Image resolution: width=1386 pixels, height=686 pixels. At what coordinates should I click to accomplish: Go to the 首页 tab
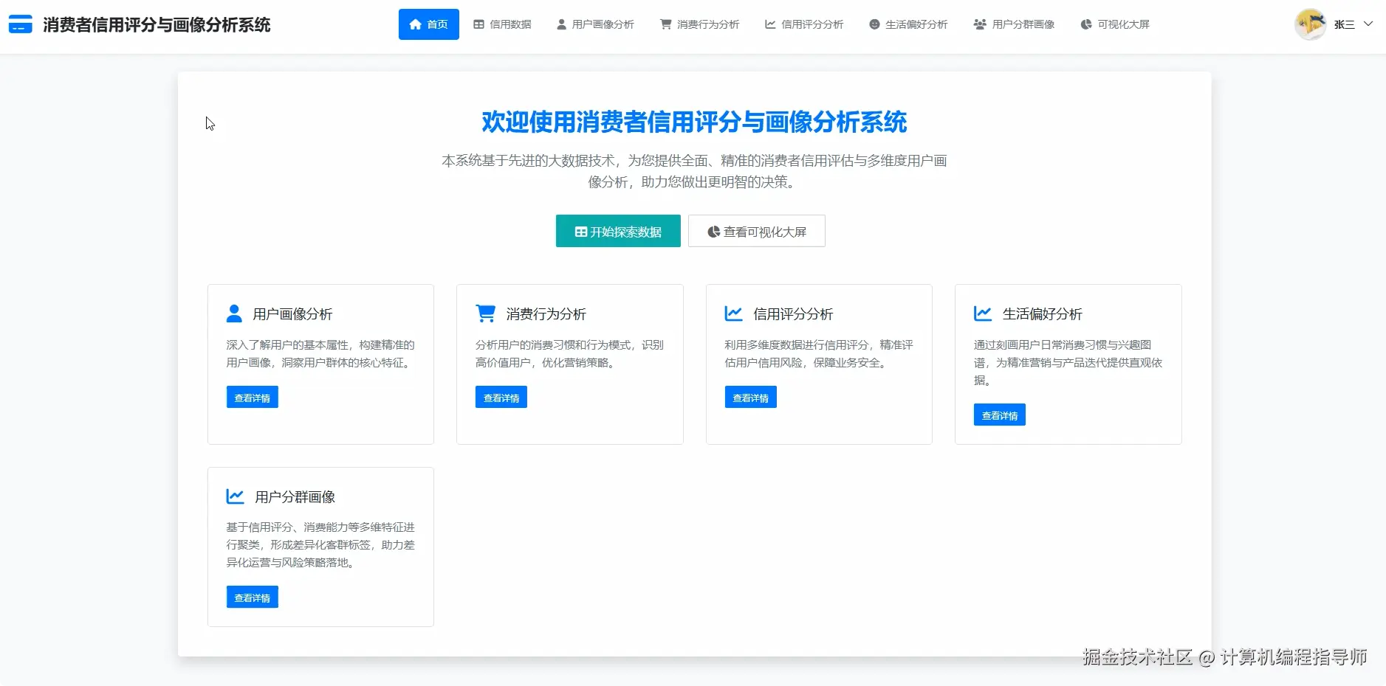coord(429,24)
